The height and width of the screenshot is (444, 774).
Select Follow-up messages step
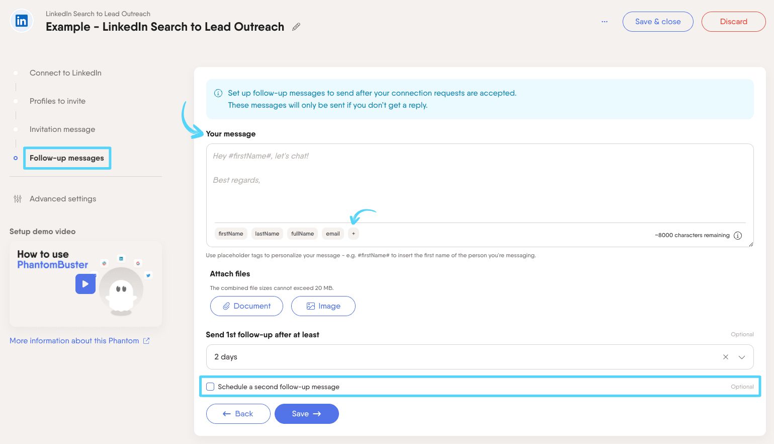coord(67,158)
